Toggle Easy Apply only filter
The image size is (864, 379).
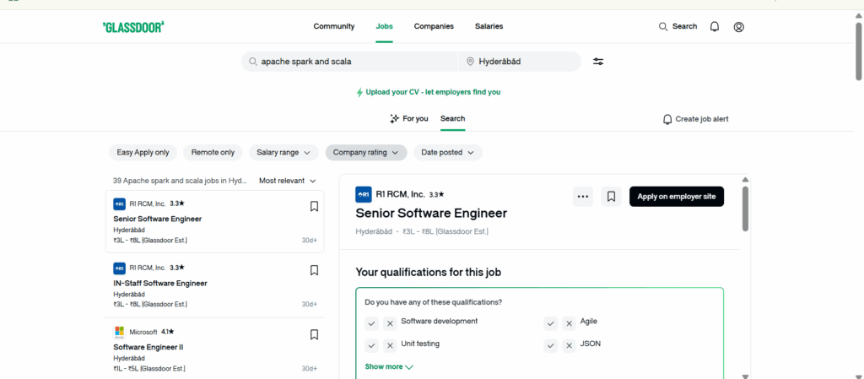click(x=143, y=153)
